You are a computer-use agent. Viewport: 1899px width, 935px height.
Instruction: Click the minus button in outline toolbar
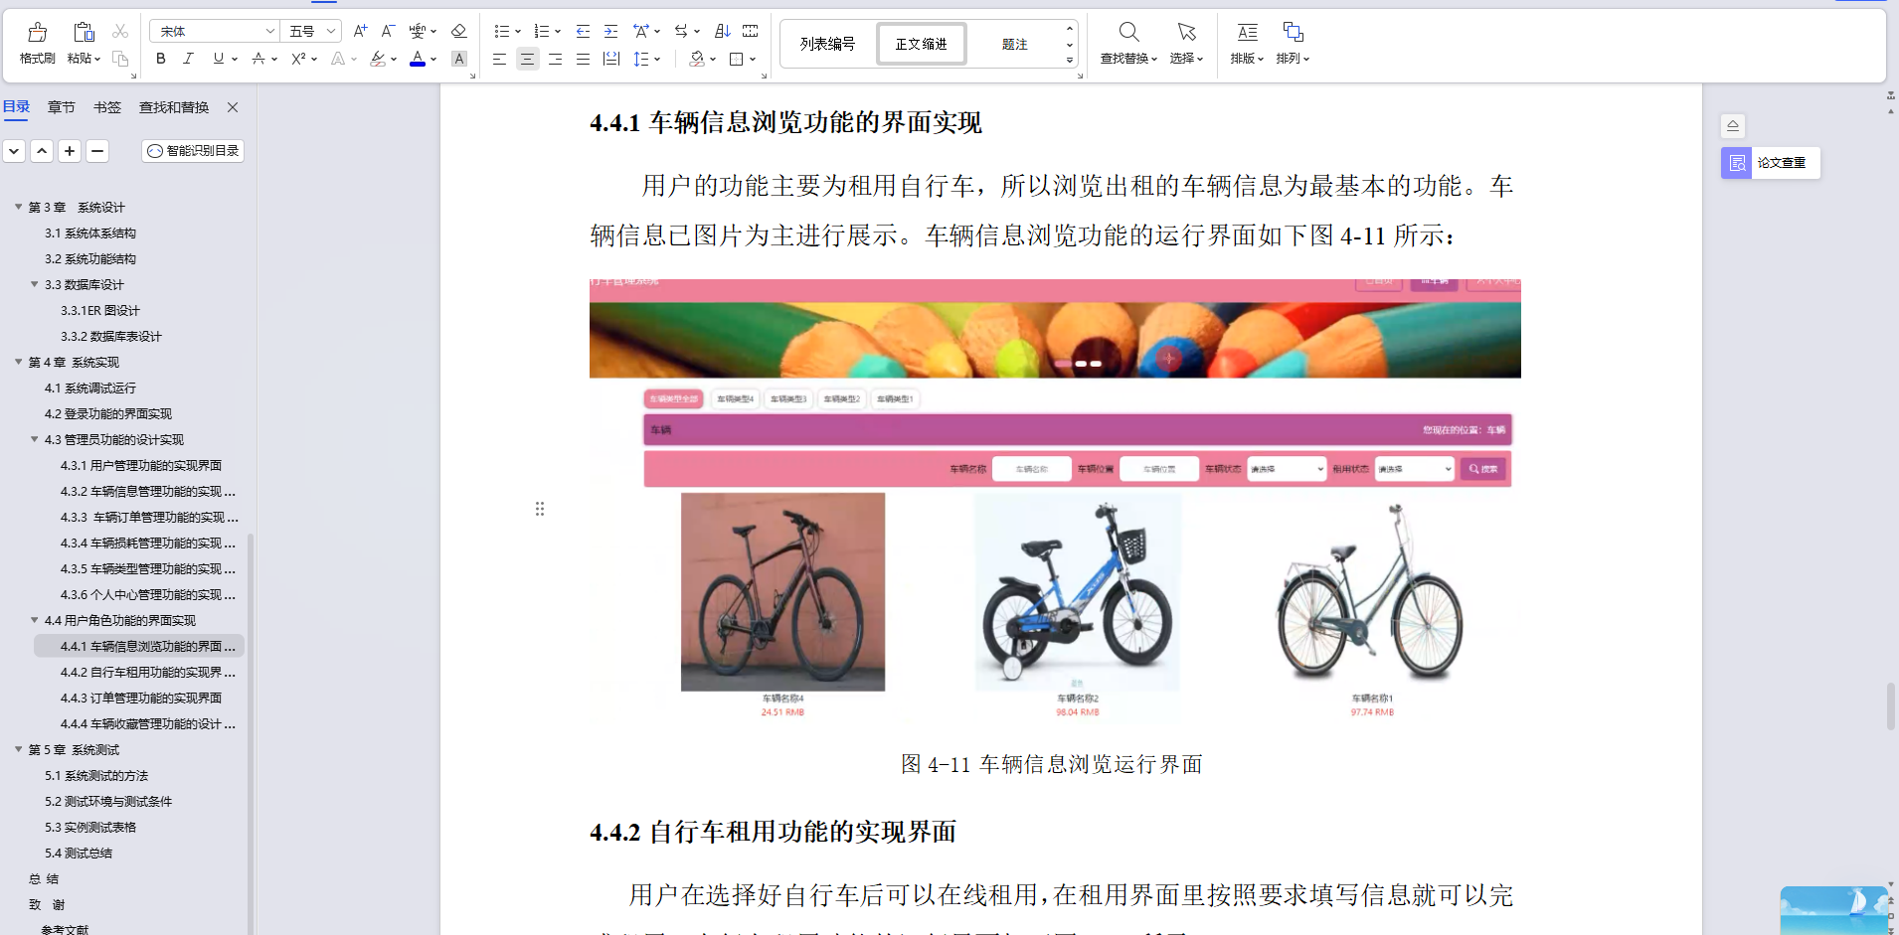pyautogui.click(x=97, y=151)
